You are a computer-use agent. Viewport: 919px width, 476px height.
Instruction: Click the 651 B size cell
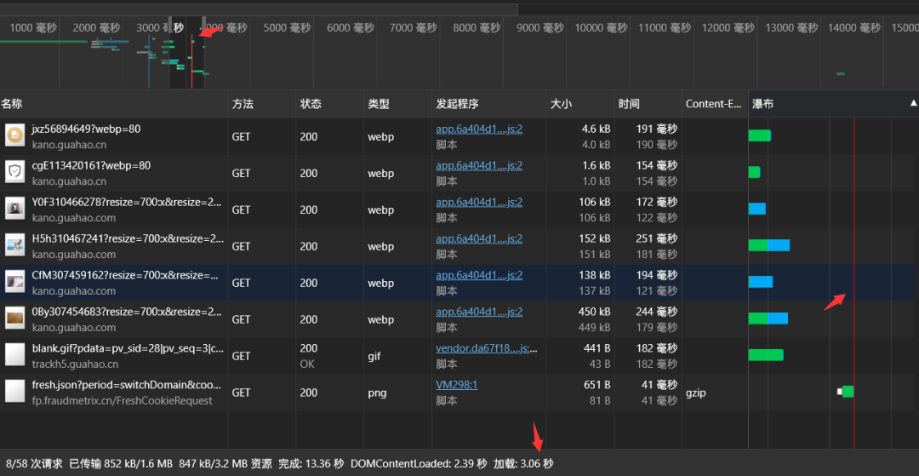pos(596,385)
